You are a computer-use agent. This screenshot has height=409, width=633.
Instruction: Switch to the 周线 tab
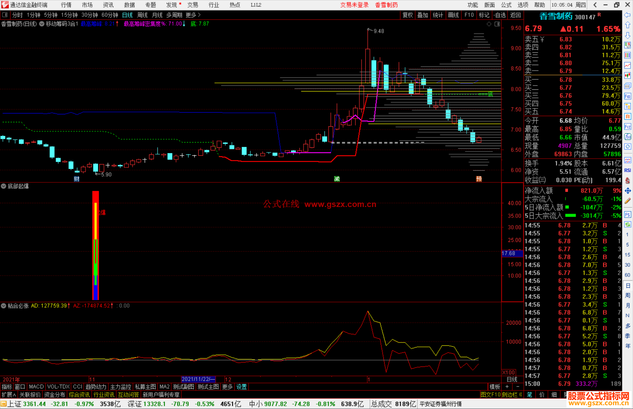[x=142, y=15]
